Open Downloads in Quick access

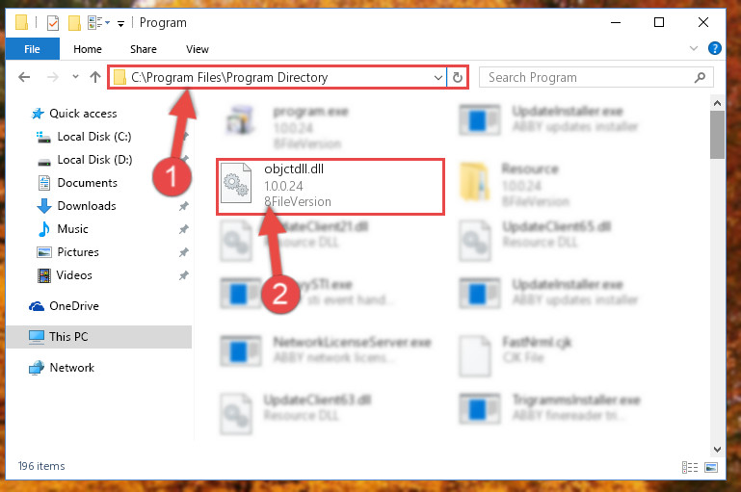[87, 206]
